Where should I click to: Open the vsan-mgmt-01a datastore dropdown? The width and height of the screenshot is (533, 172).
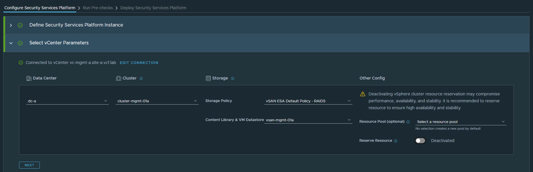click(x=308, y=120)
